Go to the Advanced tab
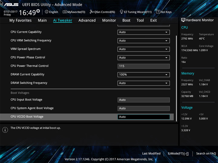Viewport: 218px width, 163px height. click(x=87, y=21)
